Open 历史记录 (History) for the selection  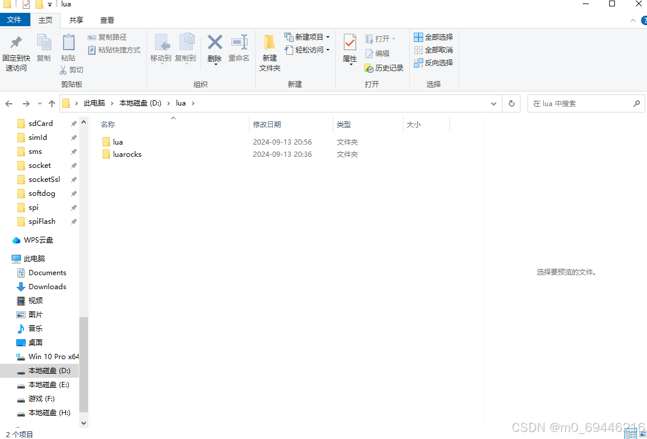384,67
